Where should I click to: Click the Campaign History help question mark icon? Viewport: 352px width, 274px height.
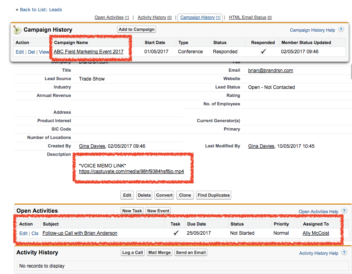coord(341,30)
